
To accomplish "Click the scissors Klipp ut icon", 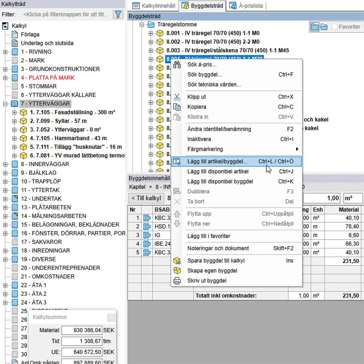I will coord(177,97).
